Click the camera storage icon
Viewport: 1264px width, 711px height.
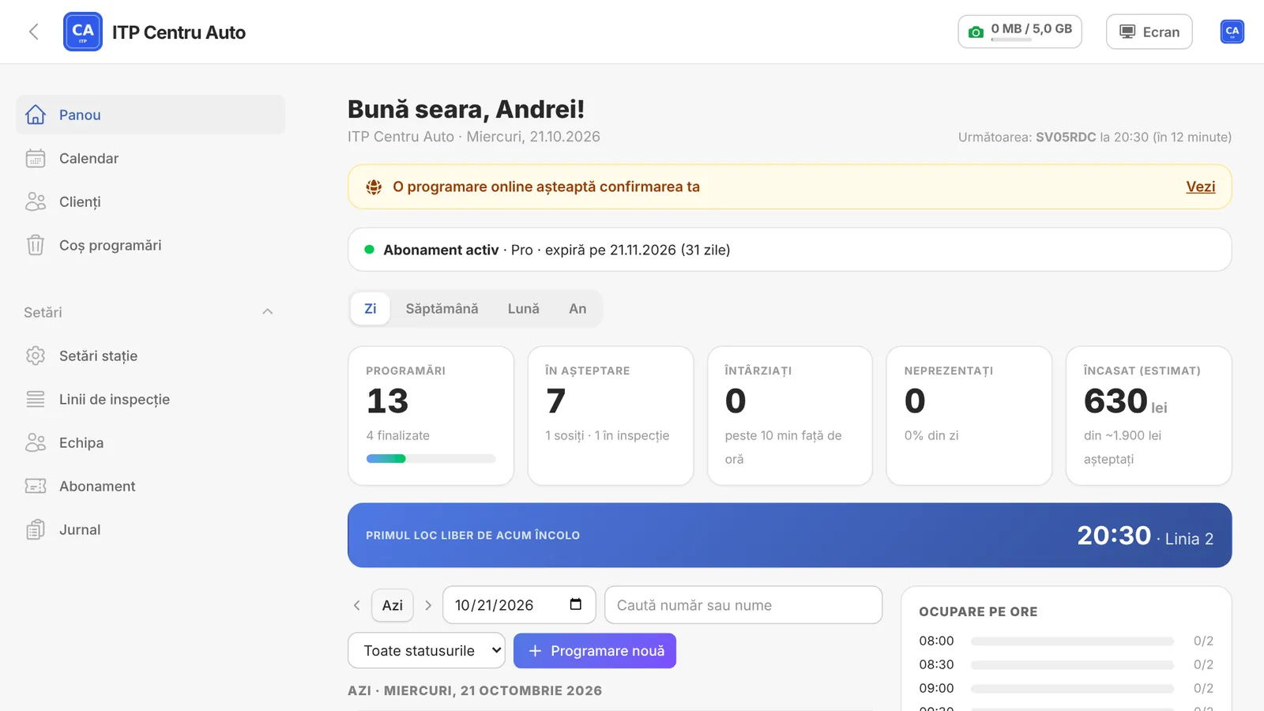tap(976, 32)
